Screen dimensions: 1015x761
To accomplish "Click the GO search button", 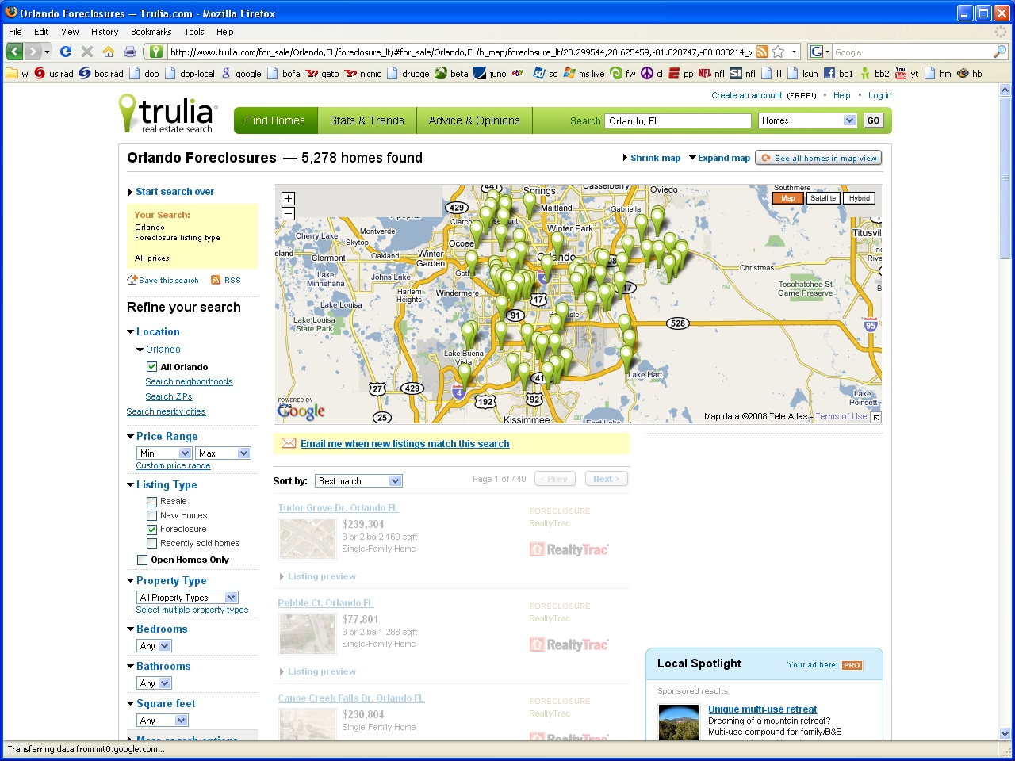I will [873, 120].
